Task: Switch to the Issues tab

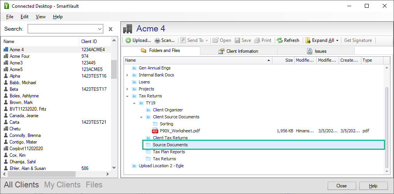Action: [x=316, y=51]
